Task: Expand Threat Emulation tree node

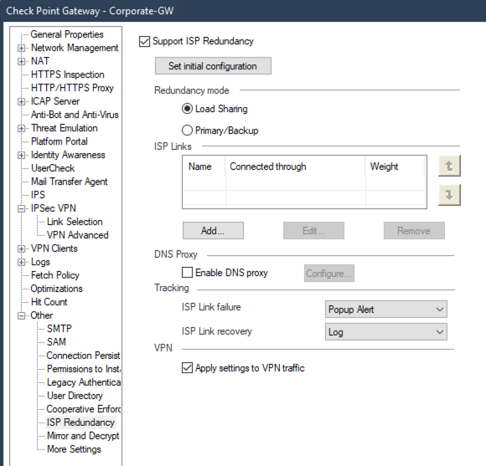Action: click(21, 128)
